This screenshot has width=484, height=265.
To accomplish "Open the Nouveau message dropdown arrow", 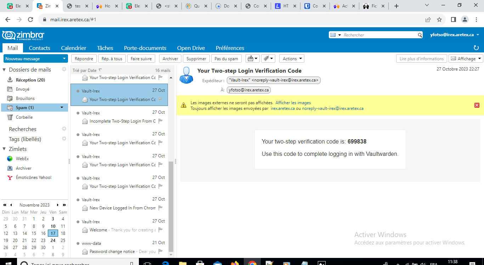I will [64, 59].
